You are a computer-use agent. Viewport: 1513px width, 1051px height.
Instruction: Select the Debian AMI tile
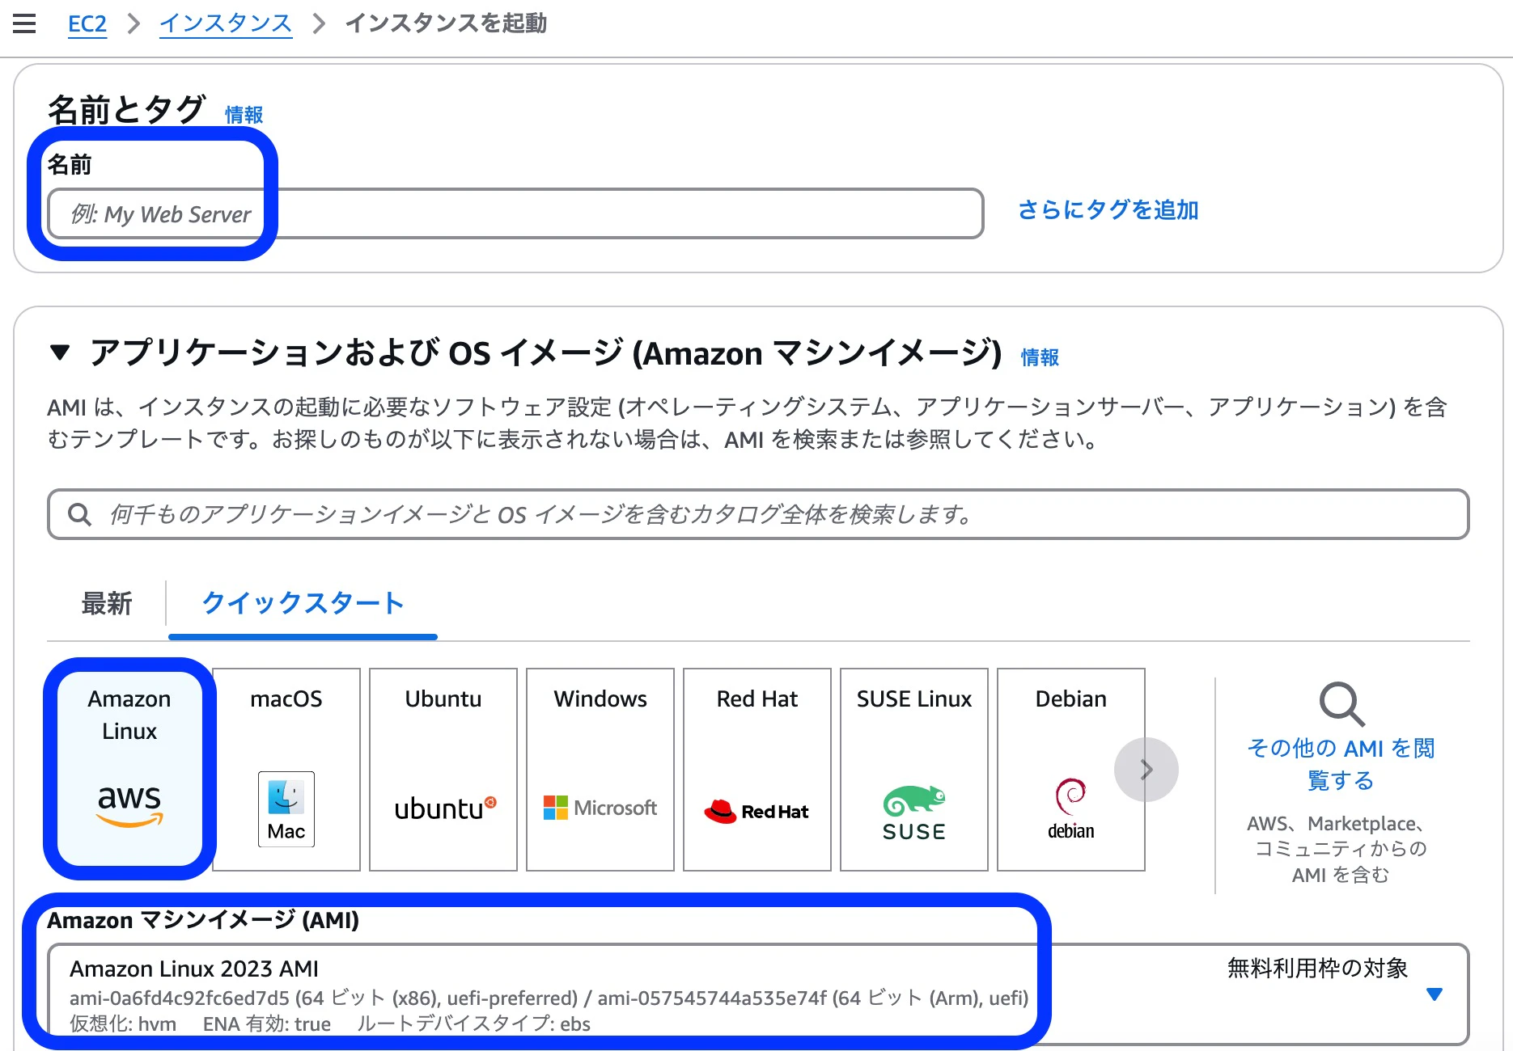click(x=1071, y=769)
